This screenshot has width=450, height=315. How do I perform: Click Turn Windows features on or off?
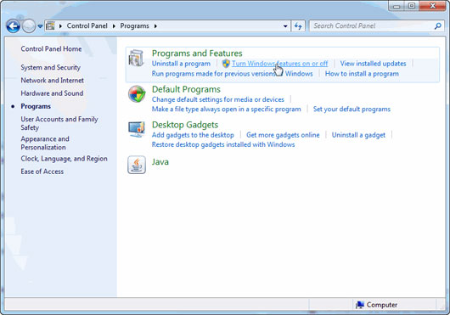[x=280, y=64]
